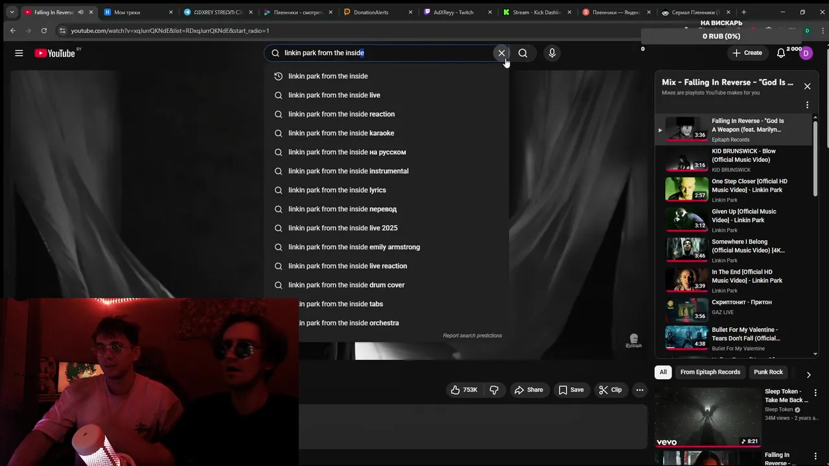
Task: Play 'Bullet For My Valentine - Tears Don't Fall'
Action: (733, 338)
